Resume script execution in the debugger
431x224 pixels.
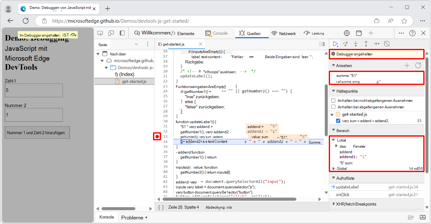coord(336,43)
